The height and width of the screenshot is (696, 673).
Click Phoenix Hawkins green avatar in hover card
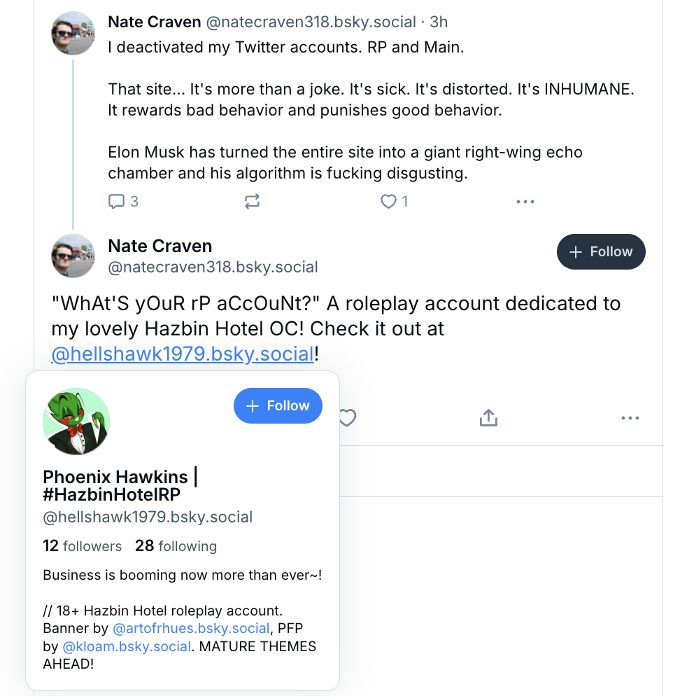coord(76,422)
